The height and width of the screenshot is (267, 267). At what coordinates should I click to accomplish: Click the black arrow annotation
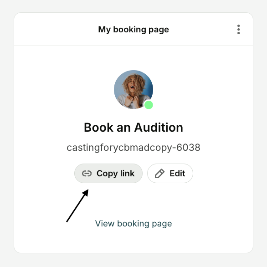click(77, 205)
